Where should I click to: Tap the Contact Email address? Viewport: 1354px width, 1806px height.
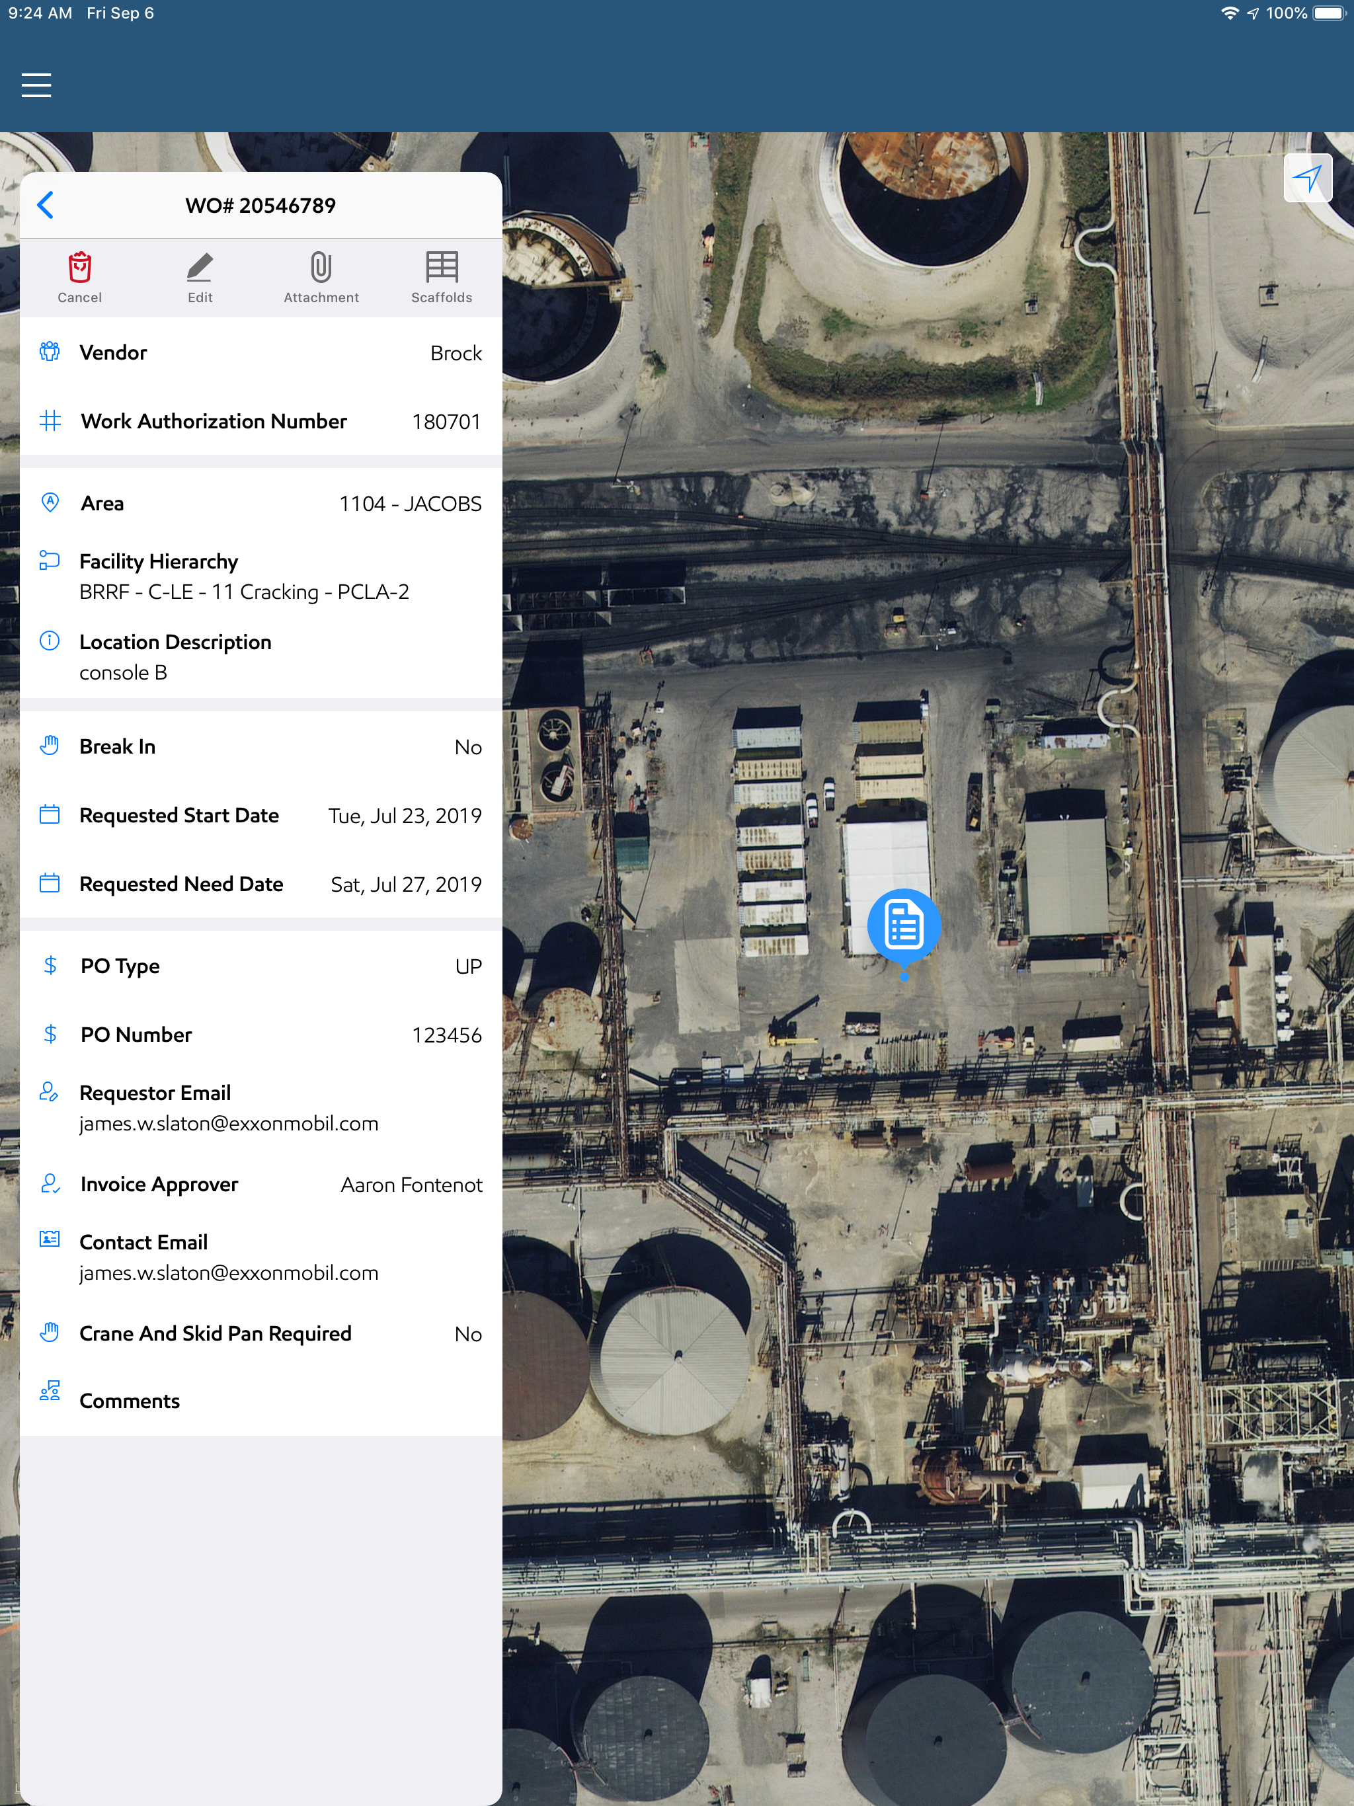coord(229,1273)
